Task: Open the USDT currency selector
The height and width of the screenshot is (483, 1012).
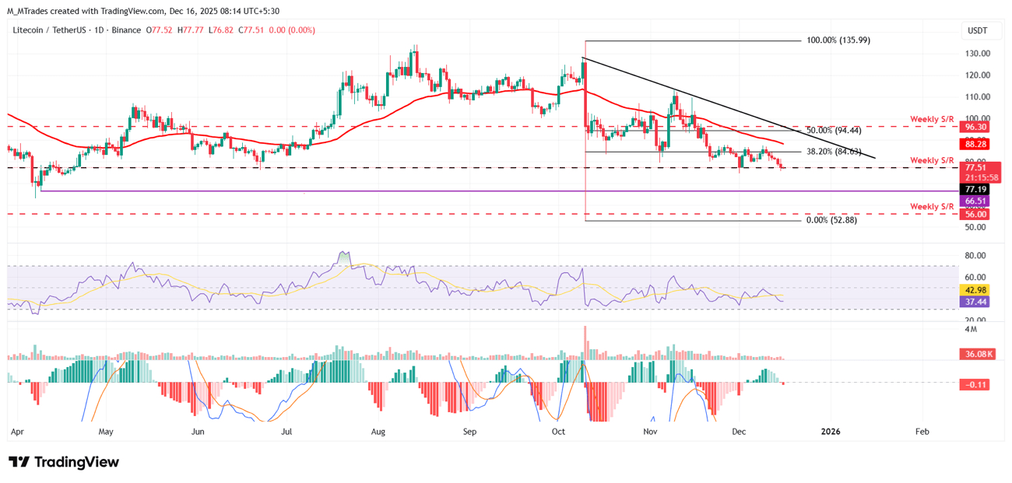Action: 976,30
